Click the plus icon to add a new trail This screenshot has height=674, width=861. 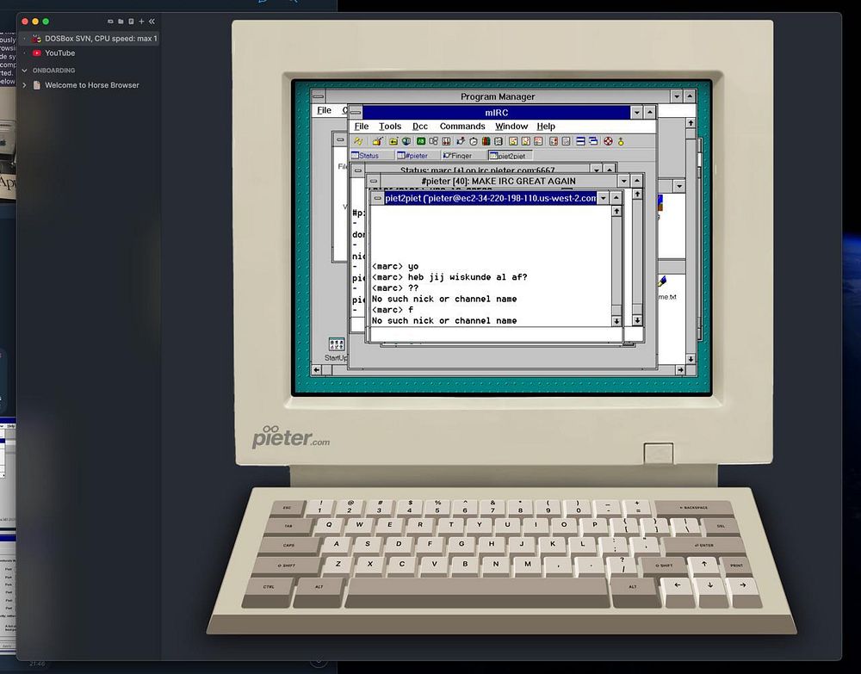pos(141,22)
